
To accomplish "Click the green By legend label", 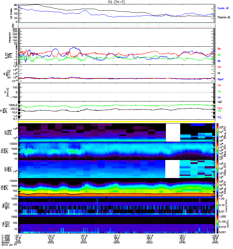I will coord(219,55).
